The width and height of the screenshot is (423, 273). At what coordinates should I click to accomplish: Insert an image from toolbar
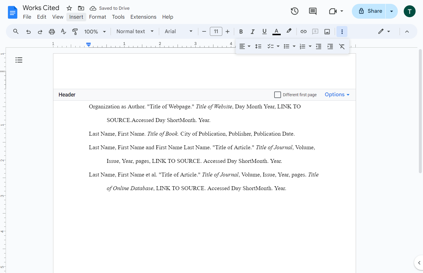pos(327,31)
